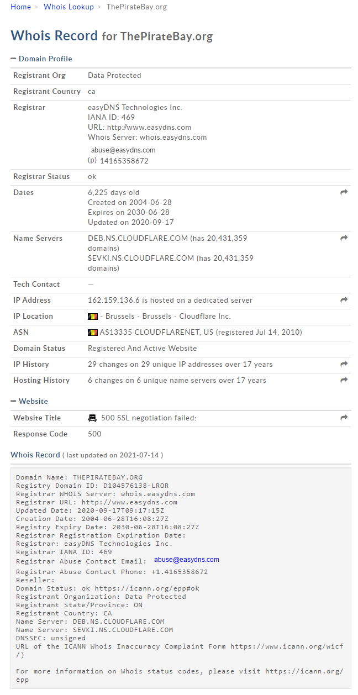This screenshot has height=695, width=358.
Task: Click the 162.159.136.6 IP address text
Action: click(x=111, y=300)
